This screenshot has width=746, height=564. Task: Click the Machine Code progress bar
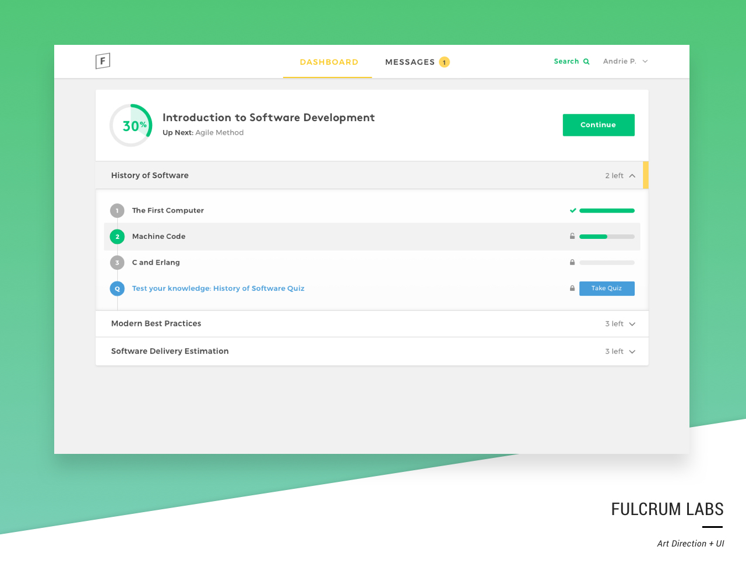tap(607, 237)
